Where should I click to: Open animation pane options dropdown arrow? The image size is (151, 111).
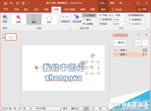click(x=139, y=35)
